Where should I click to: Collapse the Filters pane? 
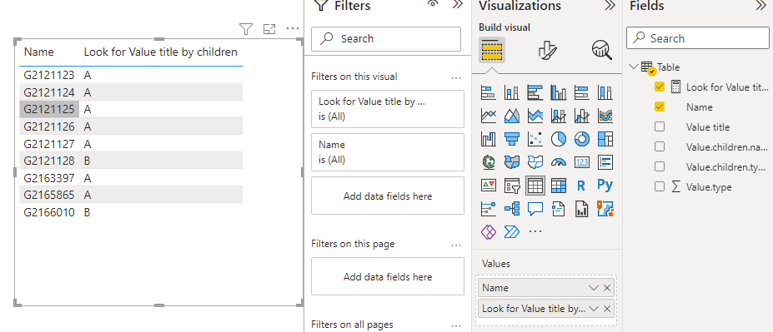pos(458,5)
